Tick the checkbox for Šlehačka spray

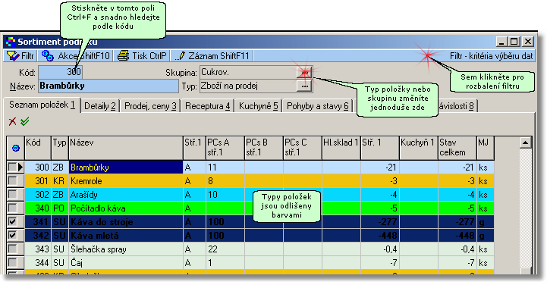pos(12,249)
